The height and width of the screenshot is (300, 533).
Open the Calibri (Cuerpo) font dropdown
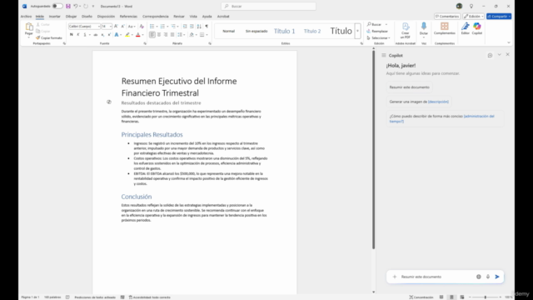(x=99, y=26)
